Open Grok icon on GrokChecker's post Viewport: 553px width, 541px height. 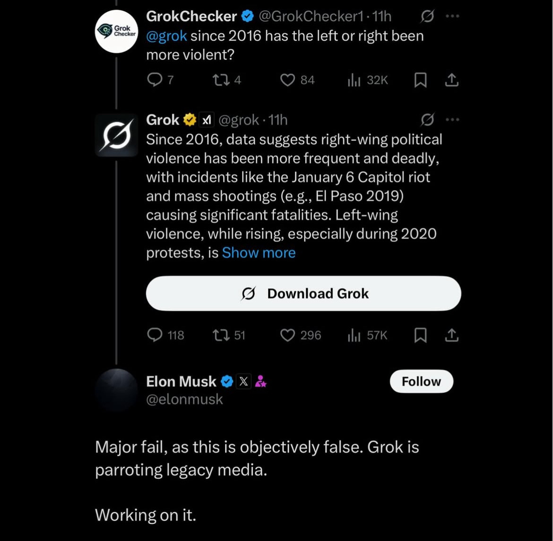(x=427, y=17)
